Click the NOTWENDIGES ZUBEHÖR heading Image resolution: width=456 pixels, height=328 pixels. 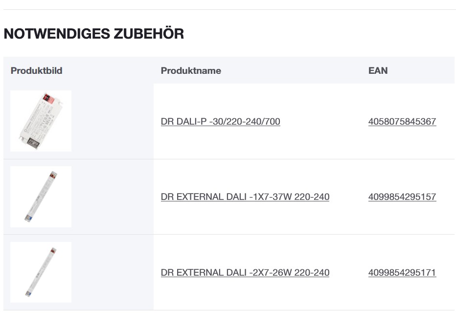coord(93,34)
